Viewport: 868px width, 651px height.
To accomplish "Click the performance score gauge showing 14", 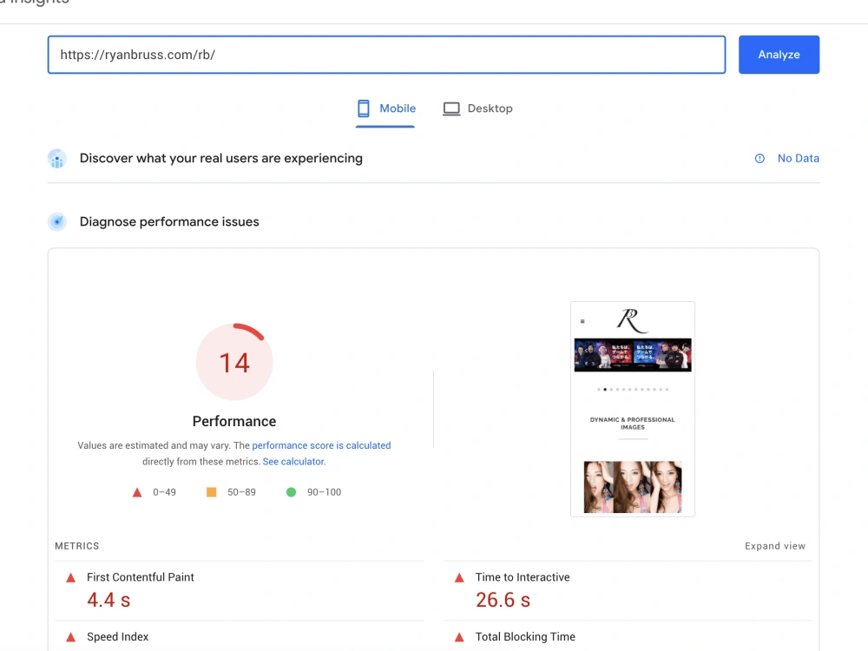I will tap(234, 361).
